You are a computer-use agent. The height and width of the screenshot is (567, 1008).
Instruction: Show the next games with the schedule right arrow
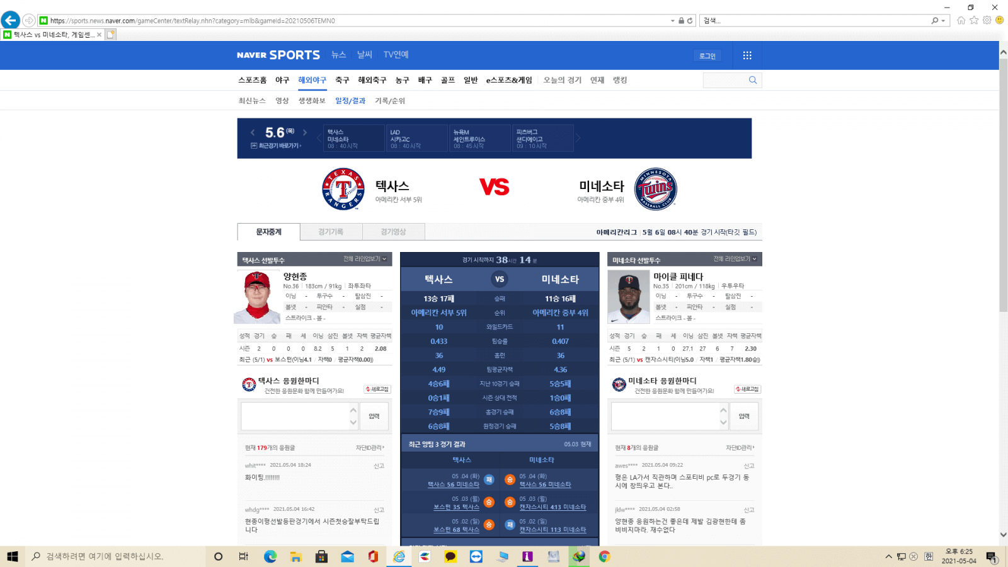click(578, 138)
